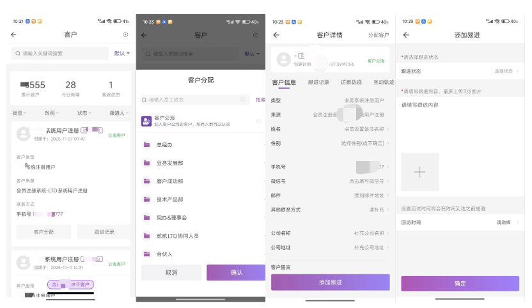Open the 其他联系方式 row
This screenshot has width=532, height=308.
click(x=330, y=210)
